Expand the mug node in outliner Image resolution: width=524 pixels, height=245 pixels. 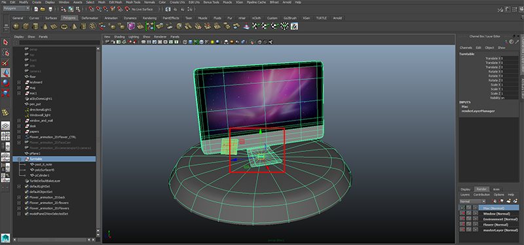click(19, 88)
